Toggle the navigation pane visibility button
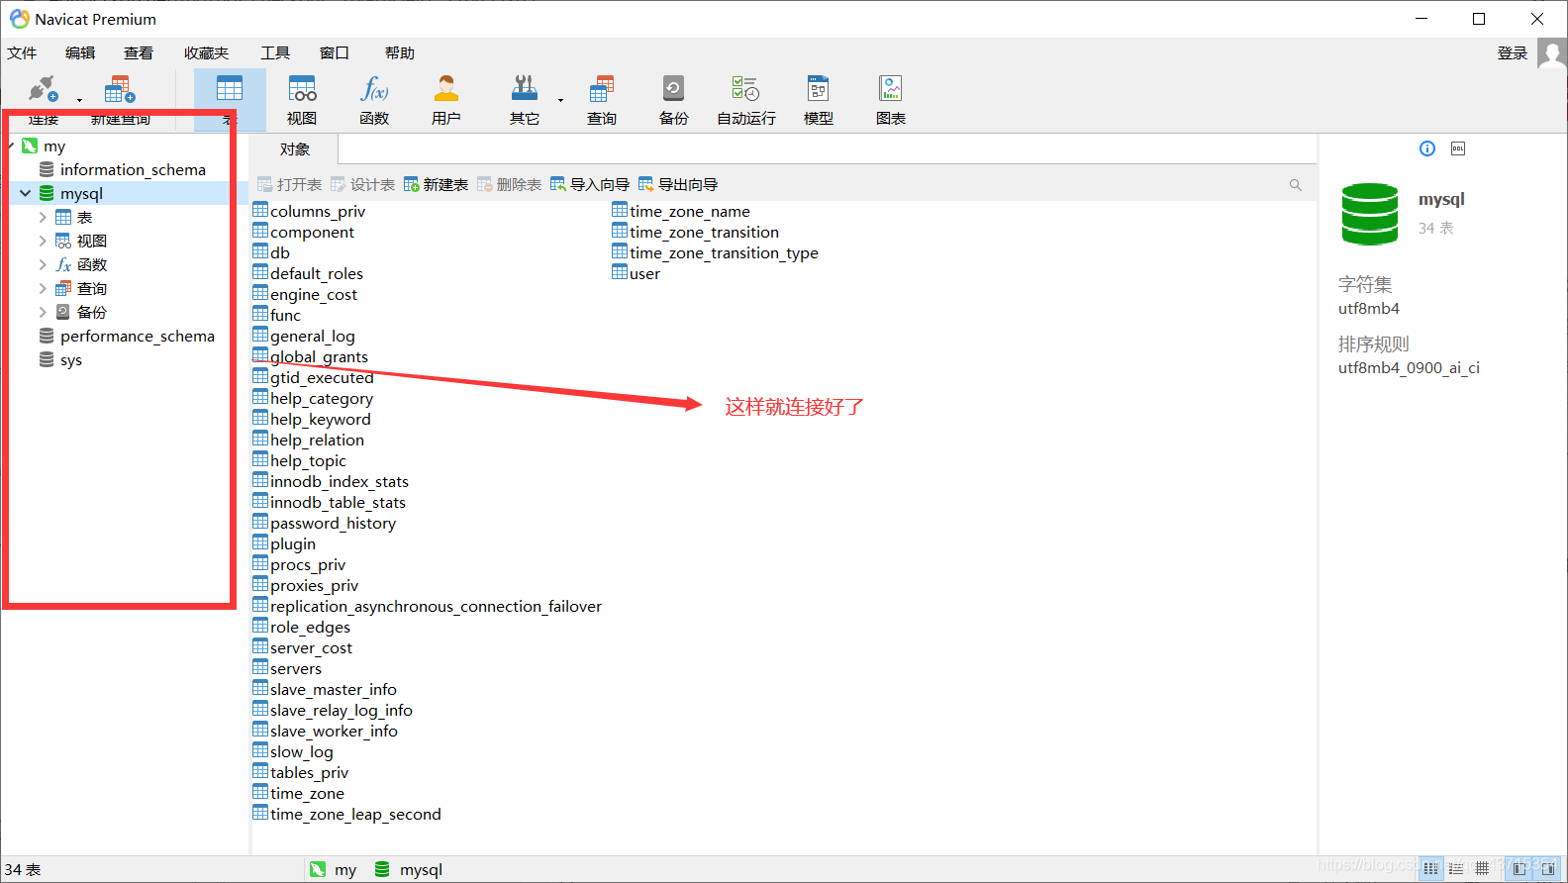 1519,869
